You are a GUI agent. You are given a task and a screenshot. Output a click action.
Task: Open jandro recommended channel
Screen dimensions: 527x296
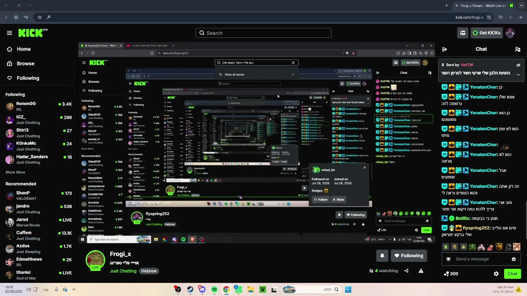click(x=39, y=208)
